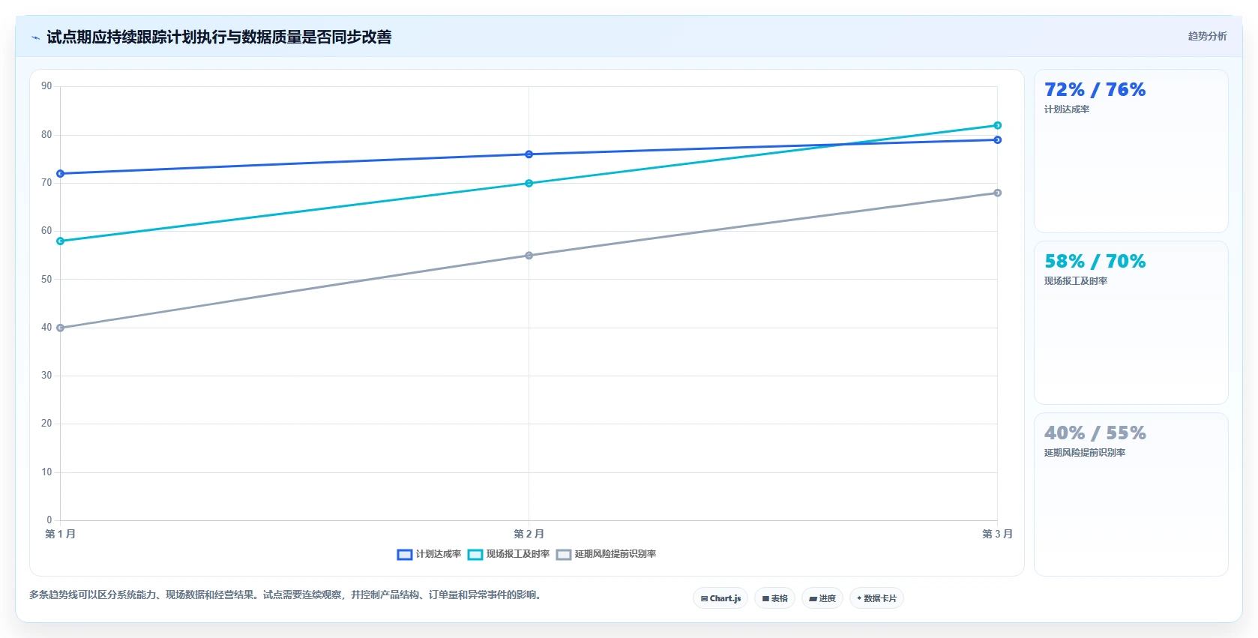Click the 第 3 月 axis label
The width and height of the screenshot is (1258, 638).
(998, 534)
